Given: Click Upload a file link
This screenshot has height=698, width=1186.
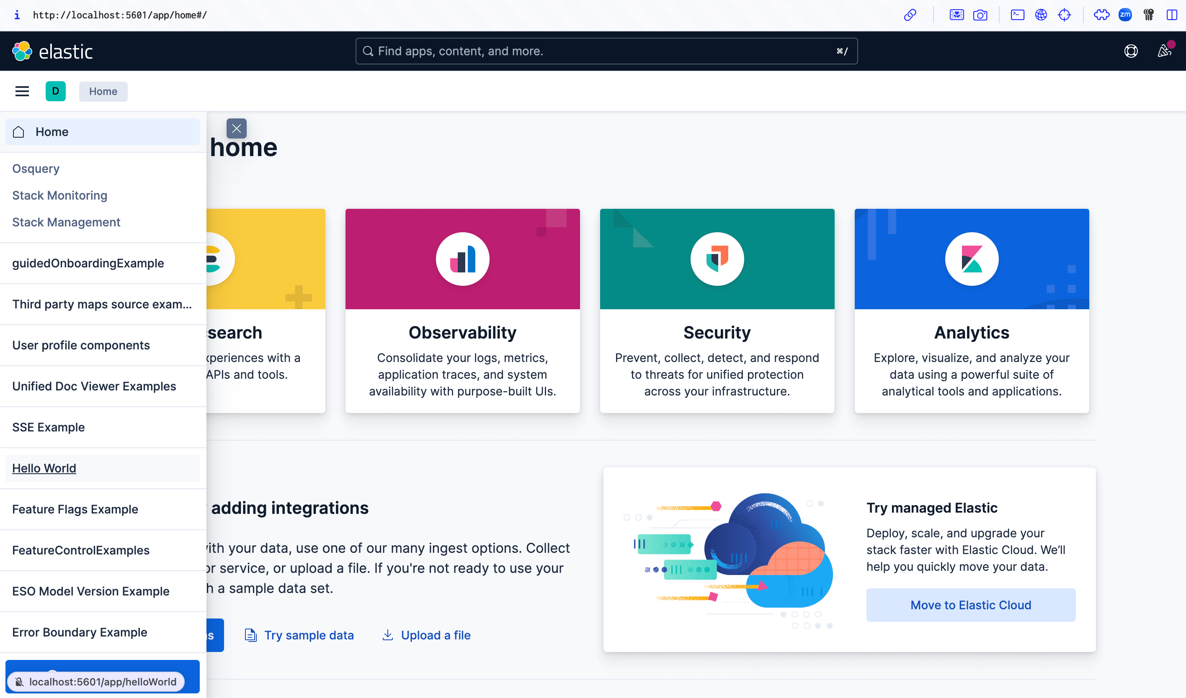Looking at the screenshot, I should (x=436, y=636).
